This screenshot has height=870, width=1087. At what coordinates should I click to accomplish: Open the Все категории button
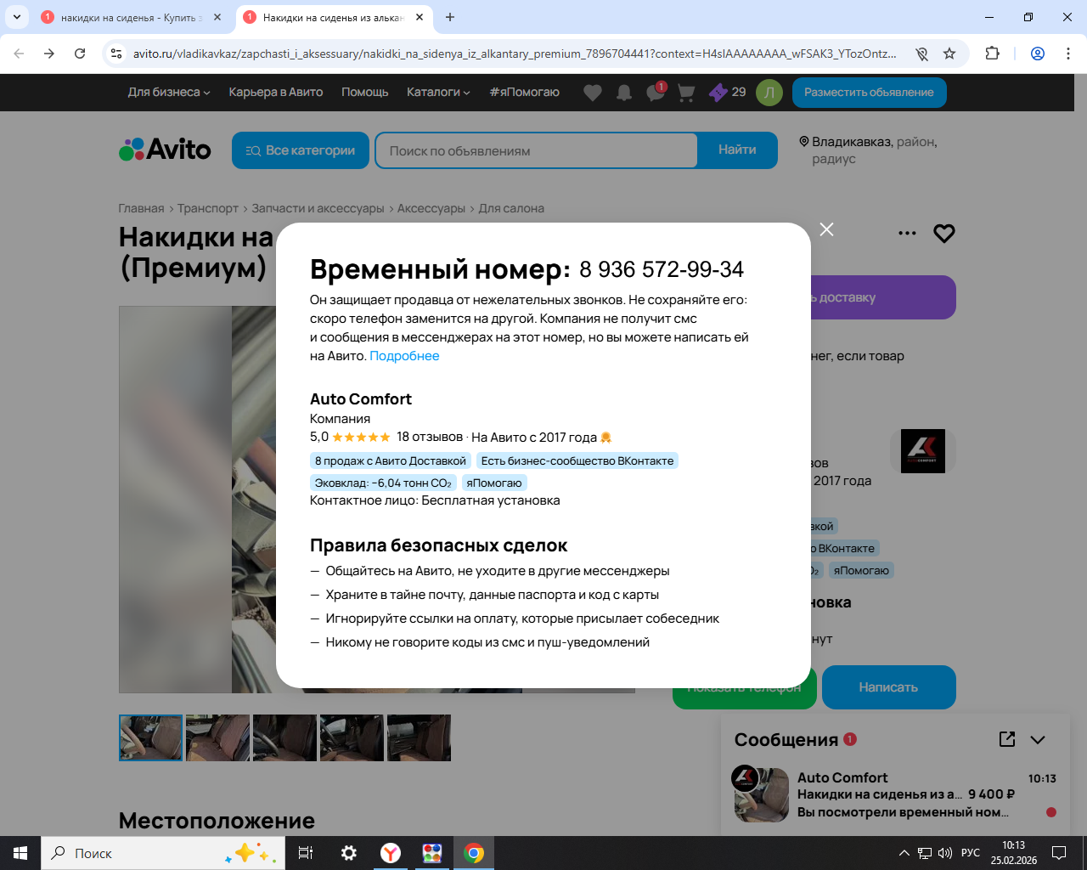[301, 150]
